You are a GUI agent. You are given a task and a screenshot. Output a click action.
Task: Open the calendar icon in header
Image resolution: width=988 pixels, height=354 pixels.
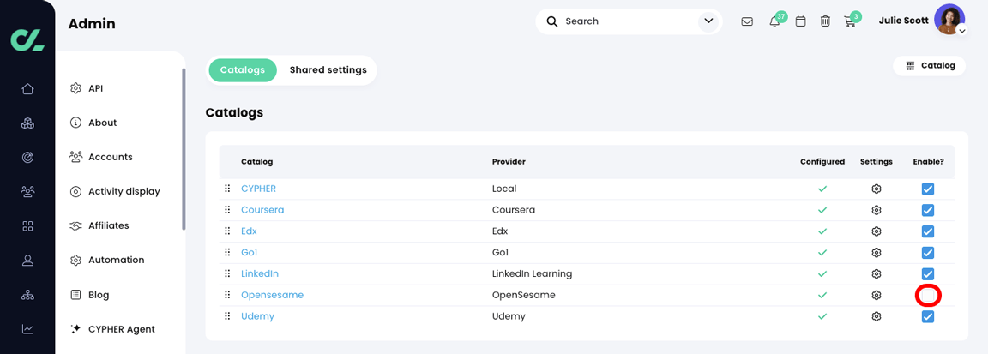tap(800, 21)
